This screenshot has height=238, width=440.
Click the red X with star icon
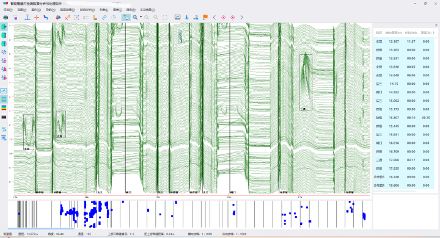point(67,17)
